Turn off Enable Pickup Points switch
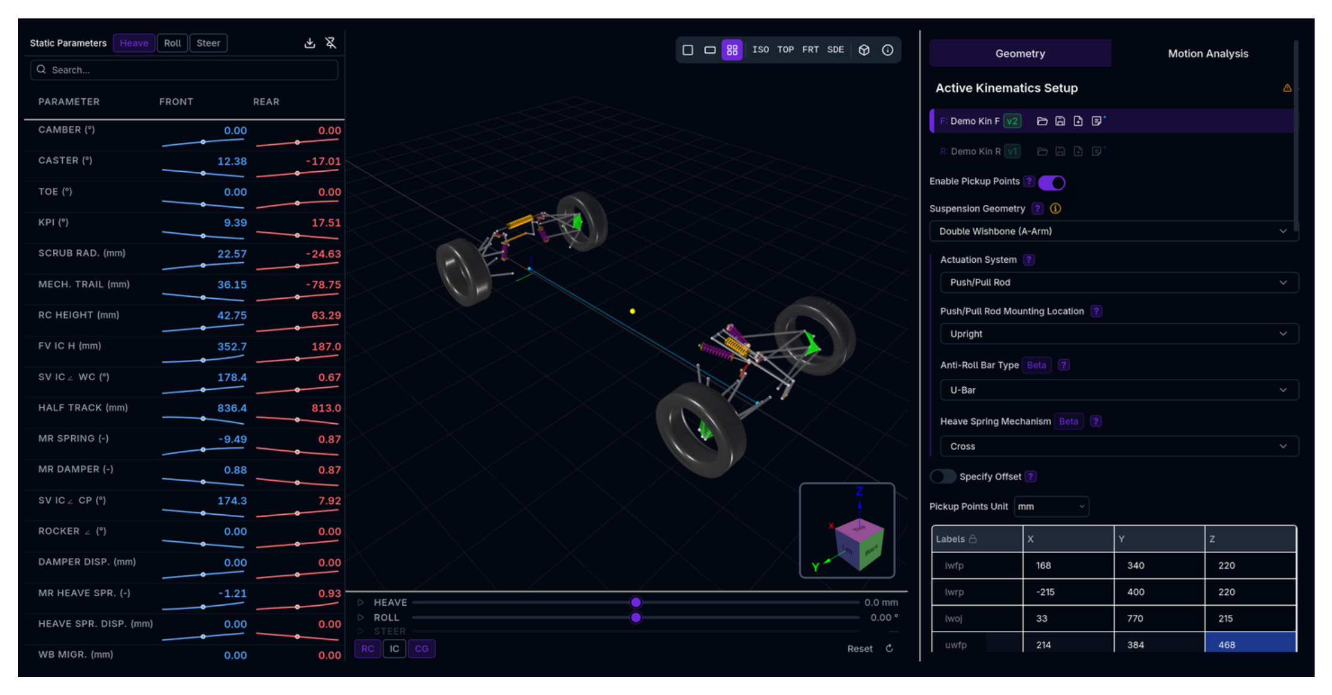The width and height of the screenshot is (1332, 695). 1052,183
